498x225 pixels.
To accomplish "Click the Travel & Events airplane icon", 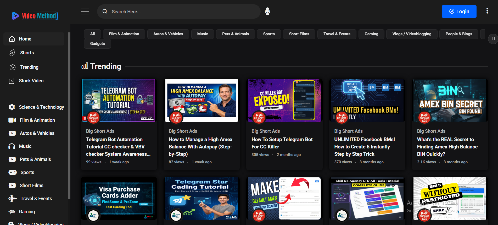I will [13, 199].
